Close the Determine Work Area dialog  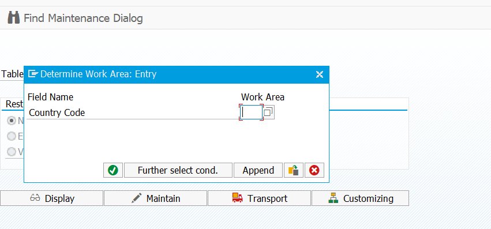[320, 74]
